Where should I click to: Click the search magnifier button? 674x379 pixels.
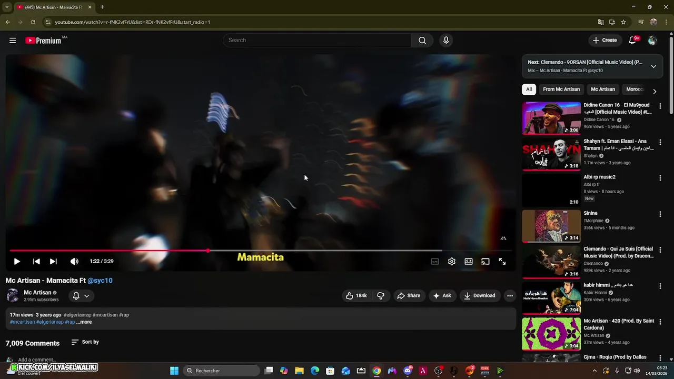422,41
